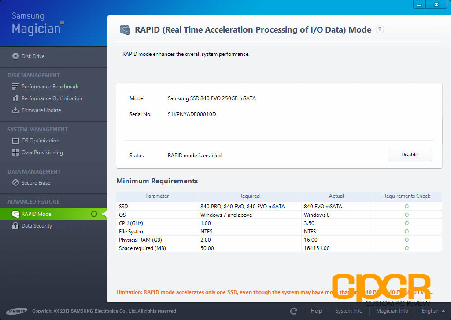The height and width of the screenshot is (320, 451).
Task: Click the RAPID Mode enabled circle indicator
Action: click(x=94, y=214)
